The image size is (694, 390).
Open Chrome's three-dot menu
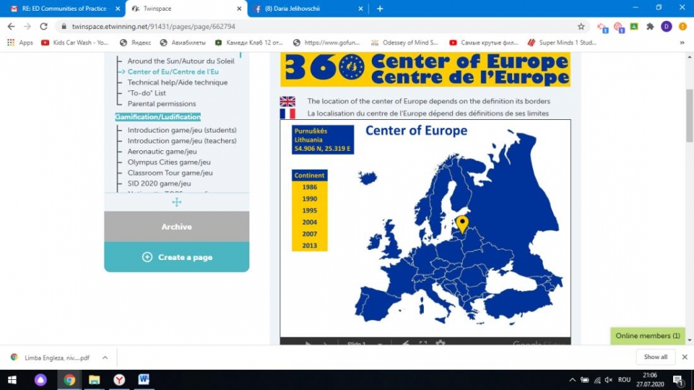[x=683, y=26]
